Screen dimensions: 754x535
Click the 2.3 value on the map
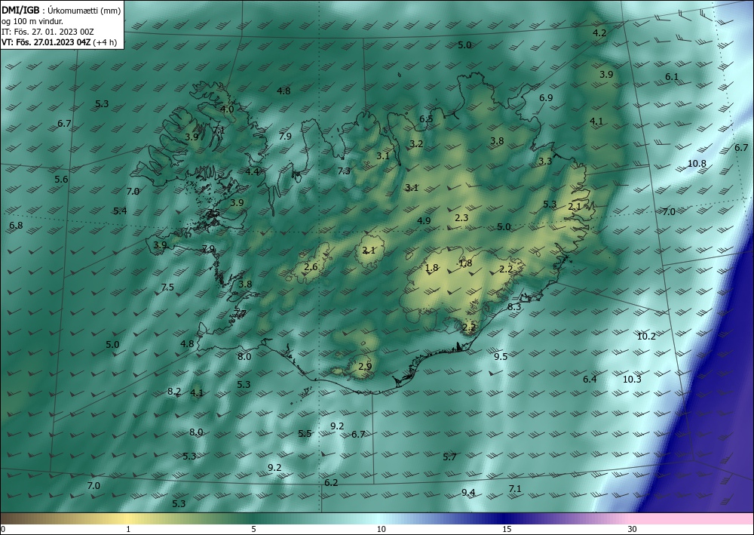tap(461, 218)
